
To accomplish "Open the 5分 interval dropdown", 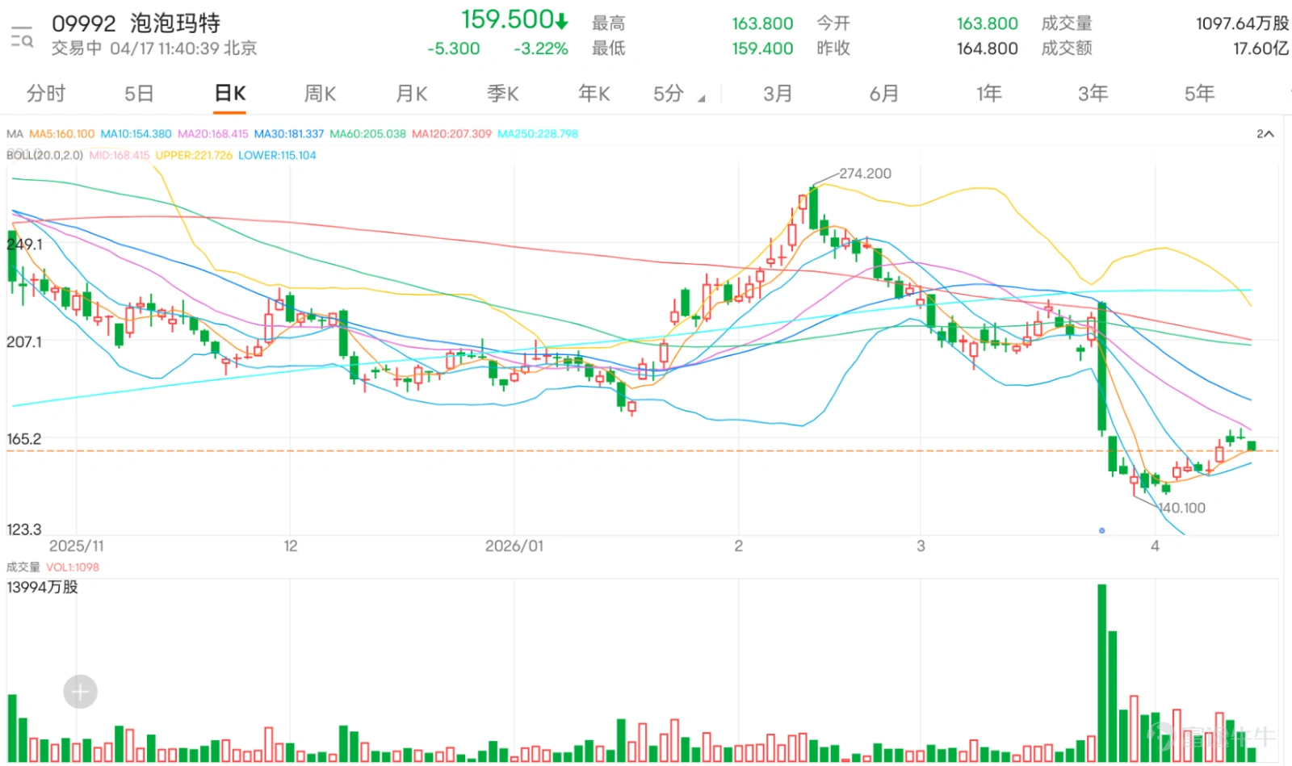I will (678, 94).
